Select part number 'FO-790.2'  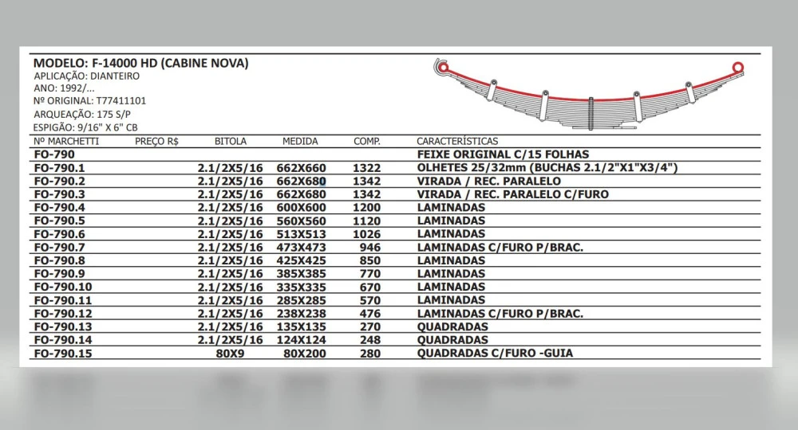[60, 182]
